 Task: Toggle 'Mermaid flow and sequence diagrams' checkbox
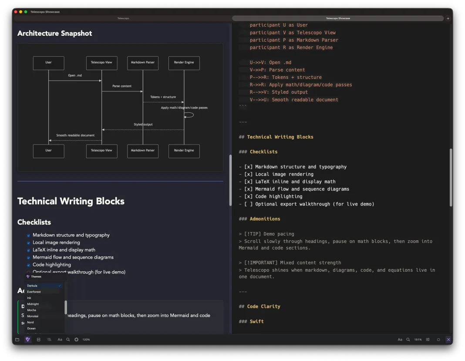click(28, 258)
